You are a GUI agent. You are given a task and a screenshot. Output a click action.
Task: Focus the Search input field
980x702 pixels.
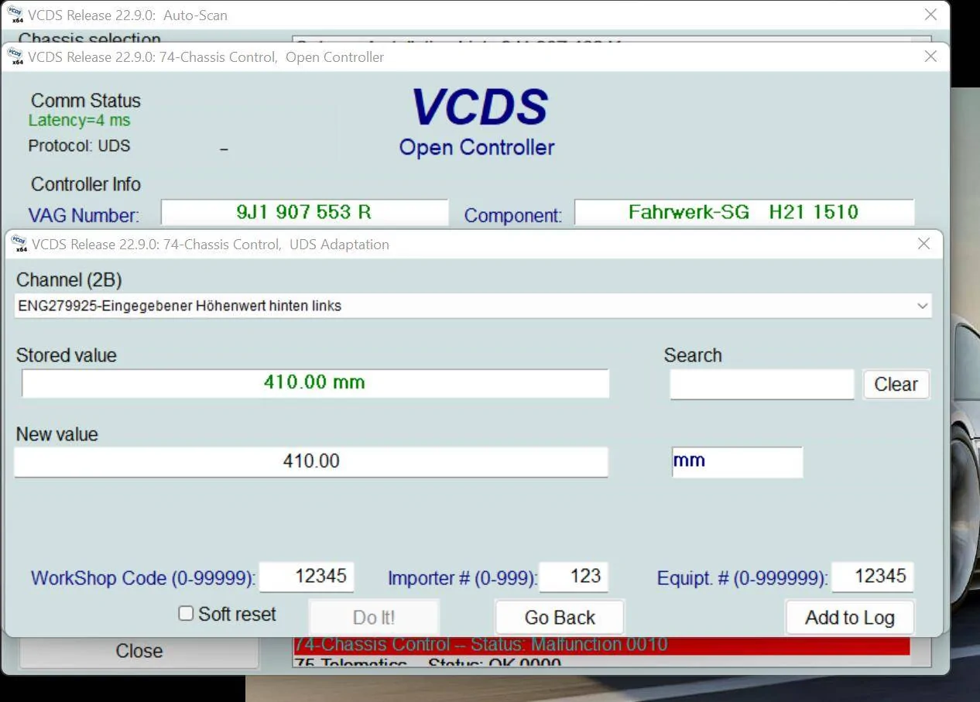[762, 385]
